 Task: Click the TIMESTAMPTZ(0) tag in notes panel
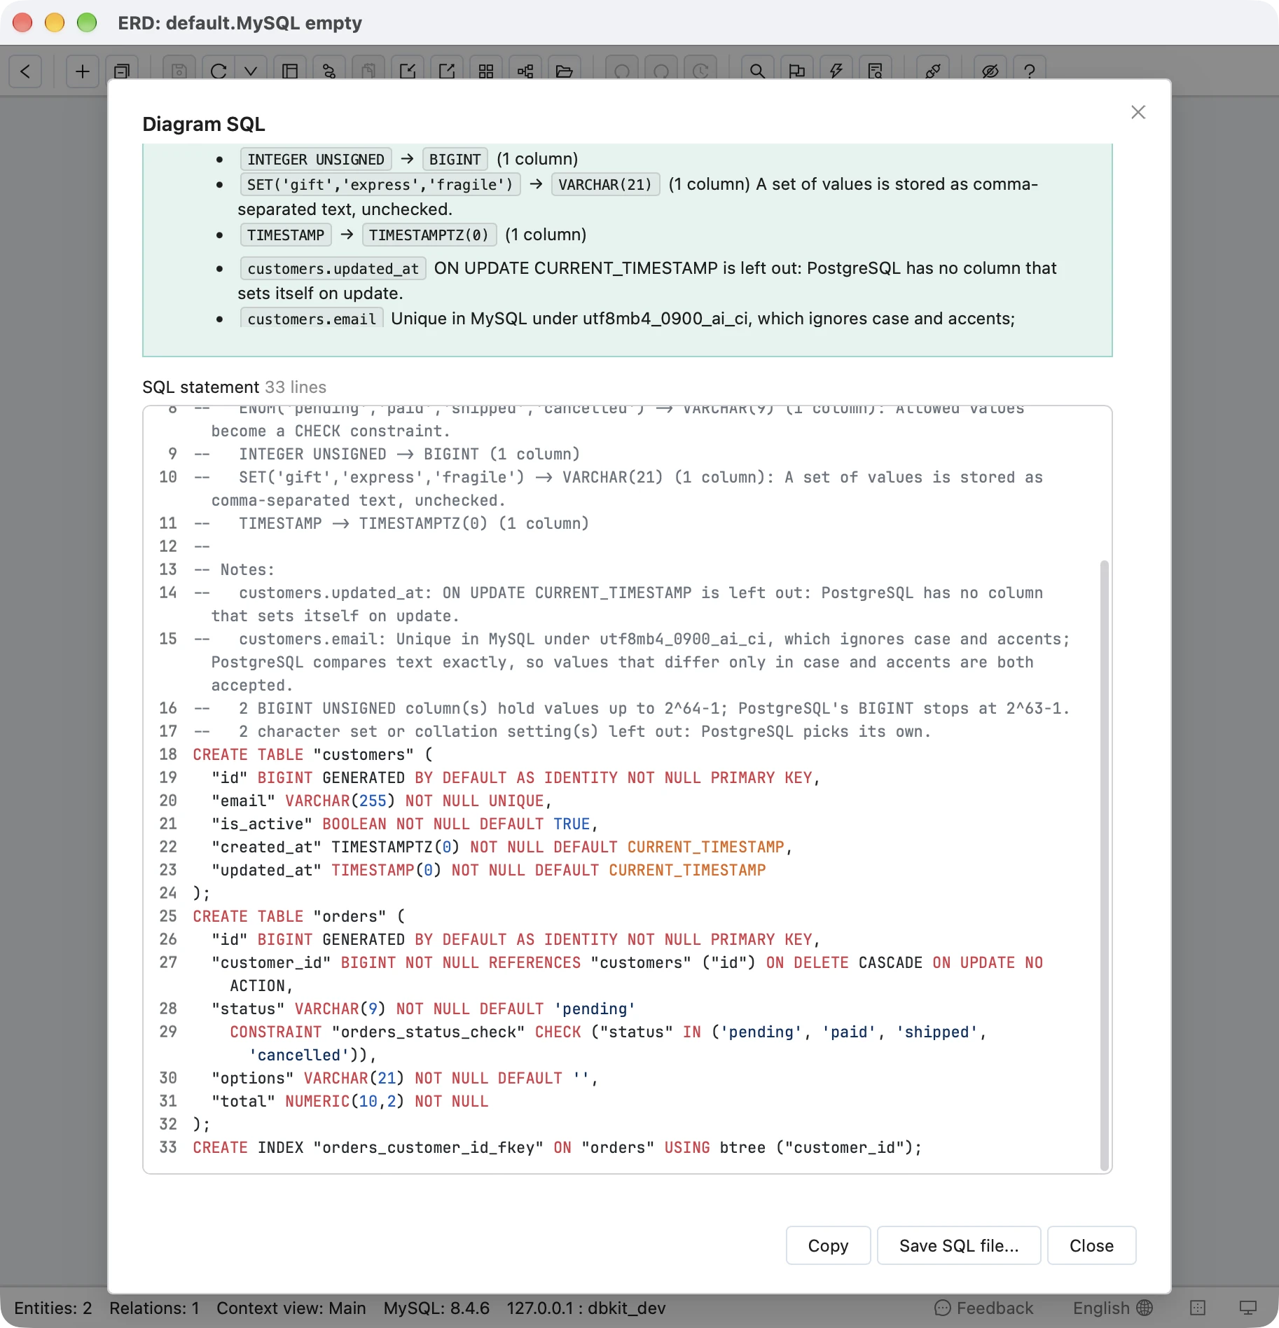[x=429, y=235]
